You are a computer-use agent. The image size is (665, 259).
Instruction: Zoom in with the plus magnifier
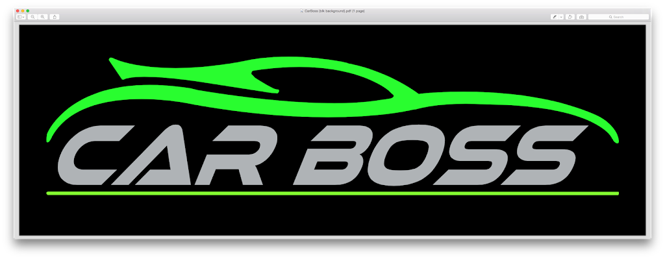pos(42,17)
